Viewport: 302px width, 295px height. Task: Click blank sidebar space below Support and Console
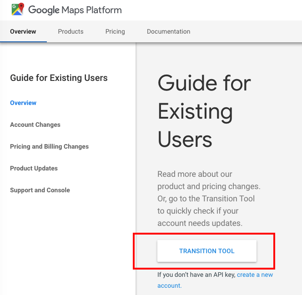(68, 241)
